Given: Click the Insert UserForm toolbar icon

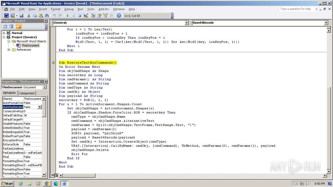Looking at the screenshot, I should [12, 16].
